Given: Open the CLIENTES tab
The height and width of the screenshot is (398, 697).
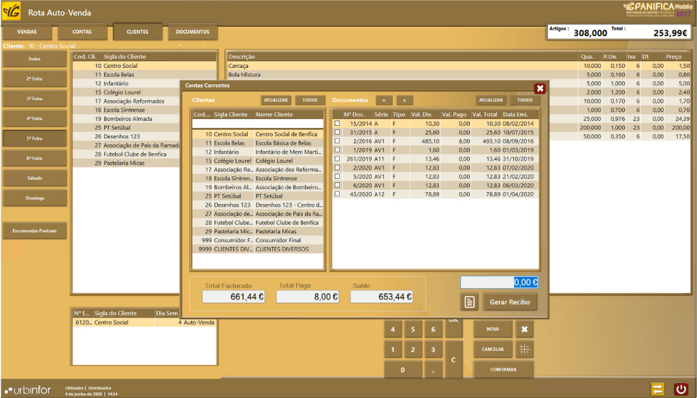Looking at the screenshot, I should point(137,32).
